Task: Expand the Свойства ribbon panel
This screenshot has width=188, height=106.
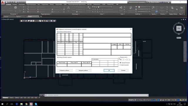Action: pyautogui.click(x=138, y=14)
